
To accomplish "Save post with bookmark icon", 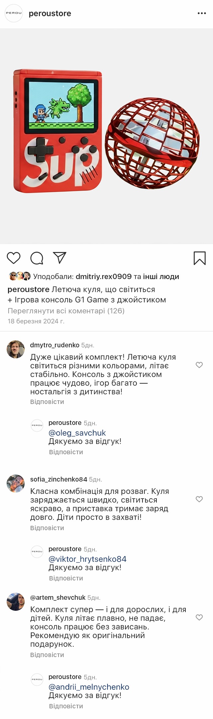I will [200, 258].
